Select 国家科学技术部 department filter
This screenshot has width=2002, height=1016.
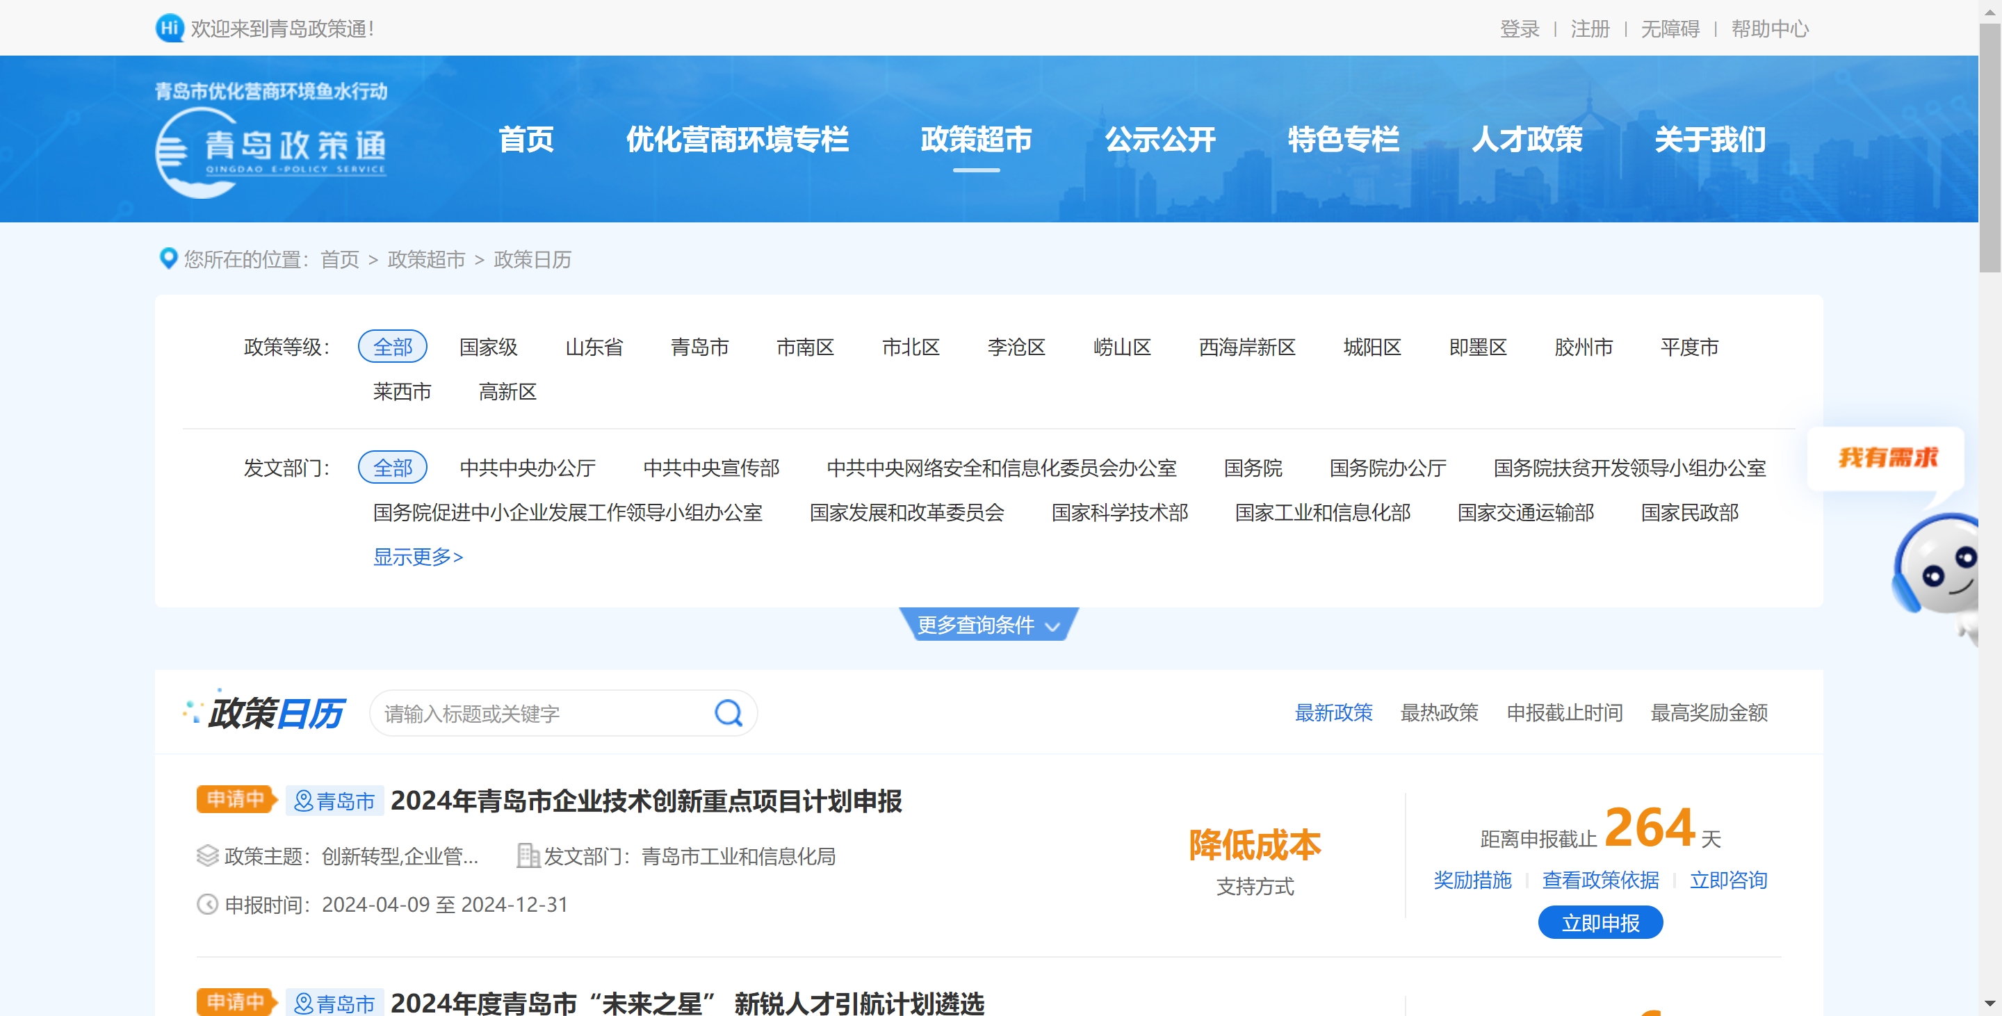tap(1119, 512)
